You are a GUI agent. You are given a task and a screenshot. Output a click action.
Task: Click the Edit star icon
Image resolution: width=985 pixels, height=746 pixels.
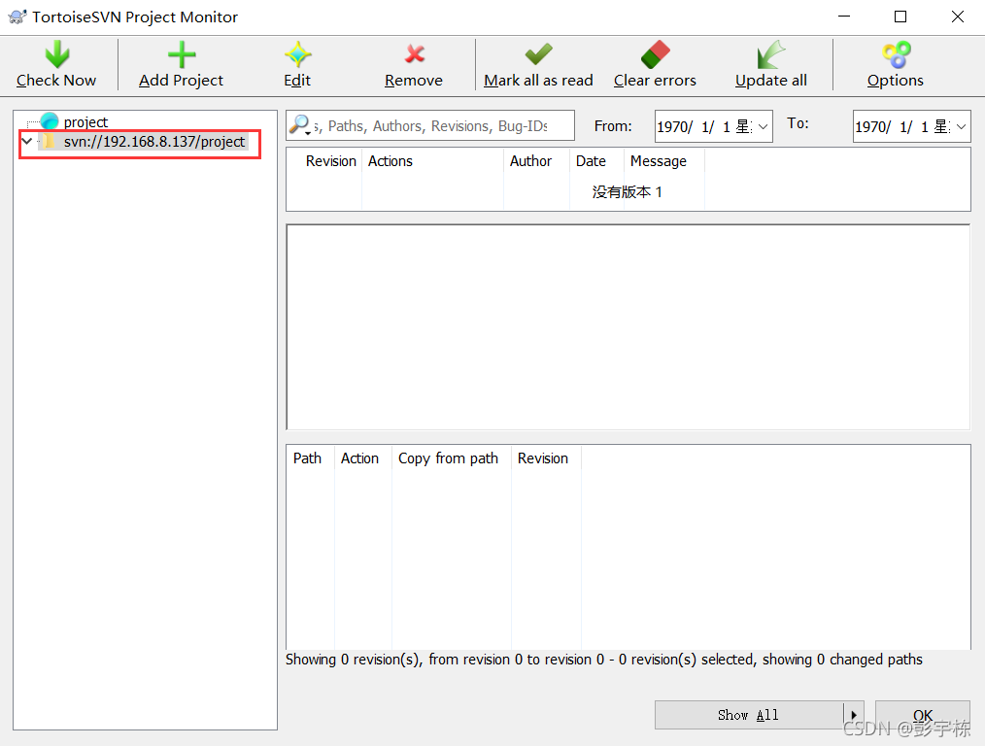(298, 54)
